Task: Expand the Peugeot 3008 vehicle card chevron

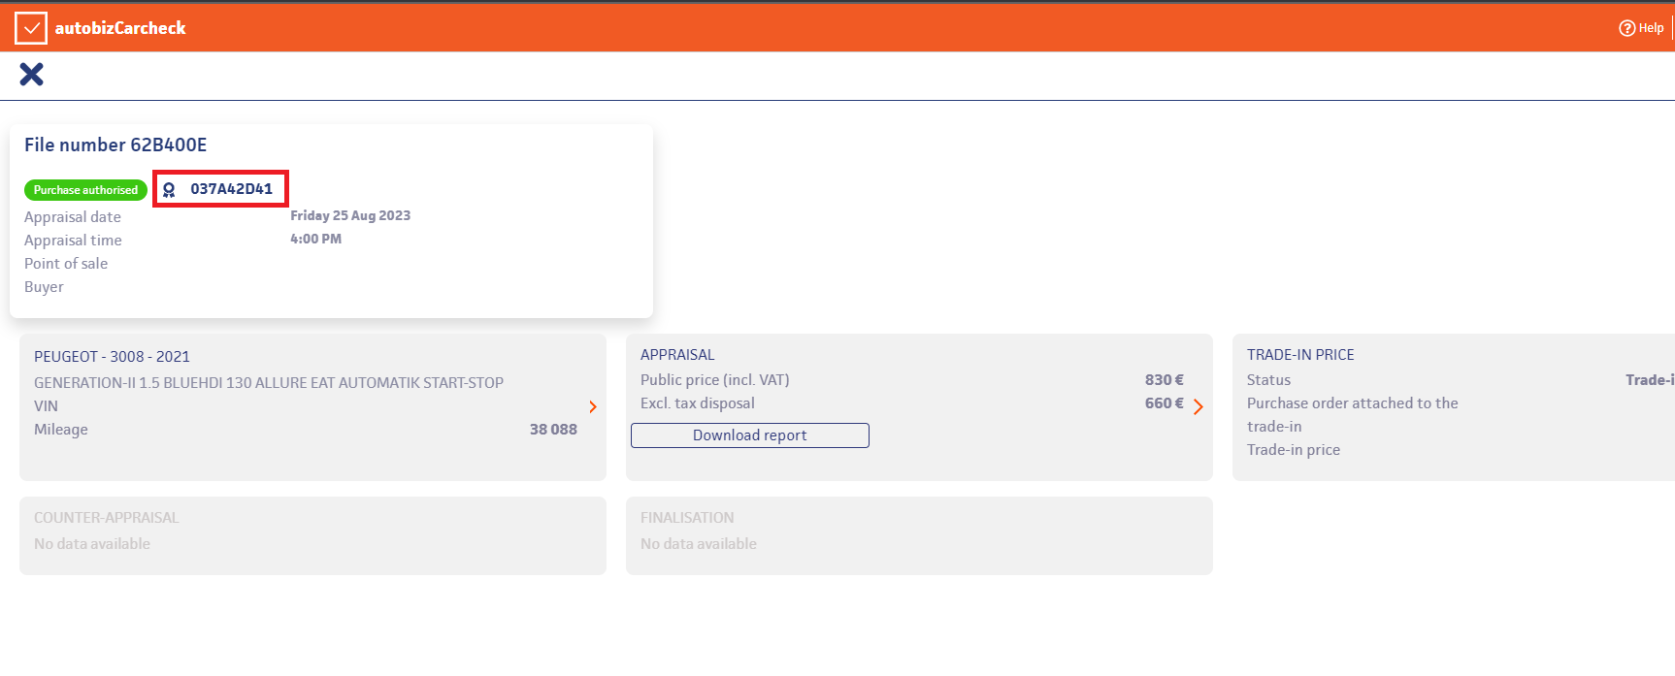Action: point(593,406)
